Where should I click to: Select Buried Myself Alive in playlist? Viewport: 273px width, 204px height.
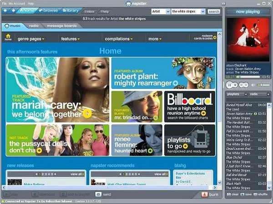[x=246, y=107]
